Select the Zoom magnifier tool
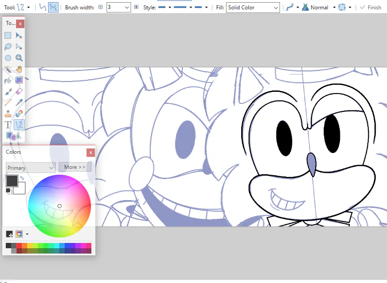The image size is (387, 283). coord(19,58)
